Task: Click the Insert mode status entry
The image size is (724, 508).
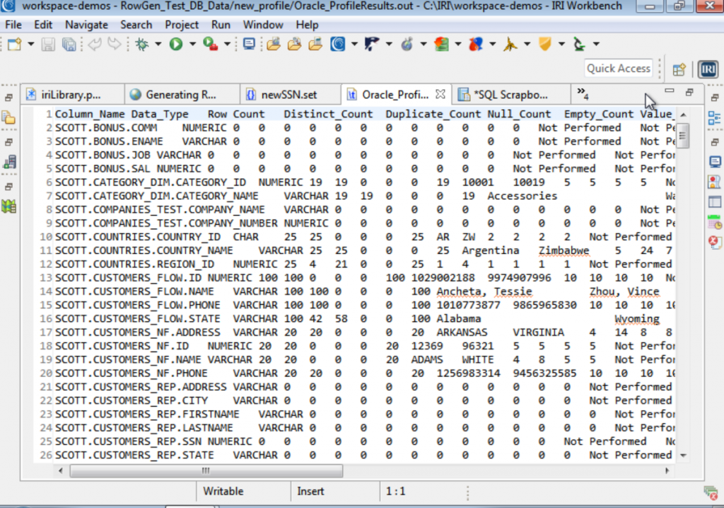Action: pyautogui.click(x=310, y=491)
